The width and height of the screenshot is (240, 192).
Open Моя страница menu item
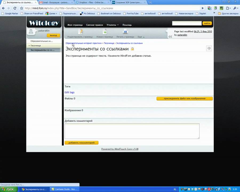[75, 25]
